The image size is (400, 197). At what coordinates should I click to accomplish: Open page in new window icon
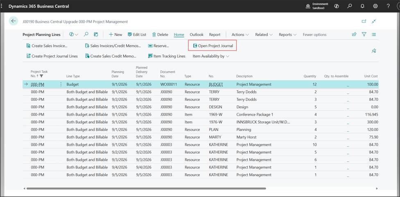tap(364, 21)
